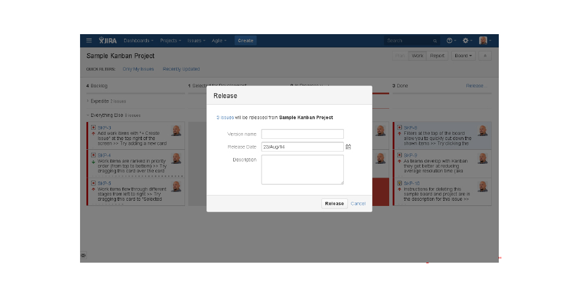This screenshot has height=291, width=580.
Task: Click the '3 issues' link in dialog
Action: (225, 117)
